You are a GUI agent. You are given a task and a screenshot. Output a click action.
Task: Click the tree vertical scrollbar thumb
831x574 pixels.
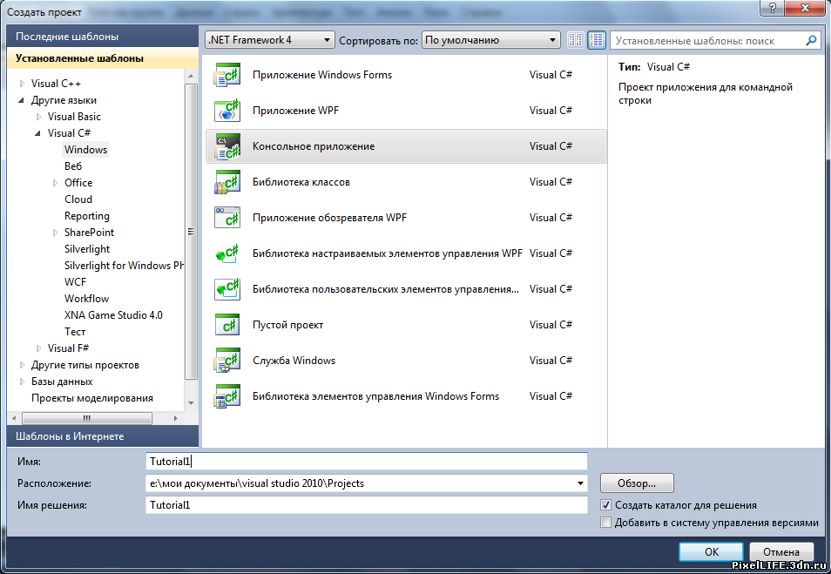[x=191, y=232]
